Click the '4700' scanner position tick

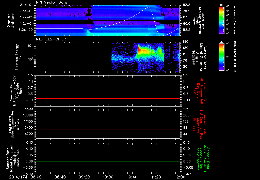coord(29,134)
